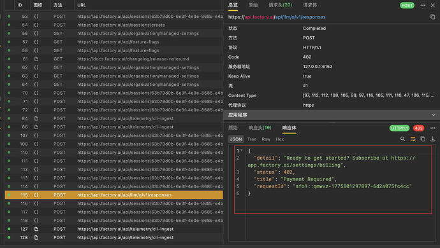This screenshot has height=248, width=440.
Task: Click the red 402 status badge
Action: [x=419, y=128]
